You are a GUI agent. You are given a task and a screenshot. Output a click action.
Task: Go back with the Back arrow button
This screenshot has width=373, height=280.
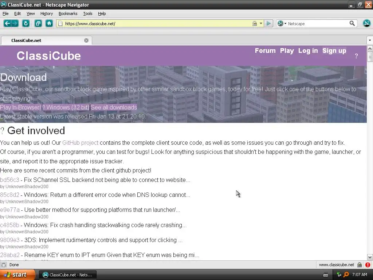(x=7, y=23)
